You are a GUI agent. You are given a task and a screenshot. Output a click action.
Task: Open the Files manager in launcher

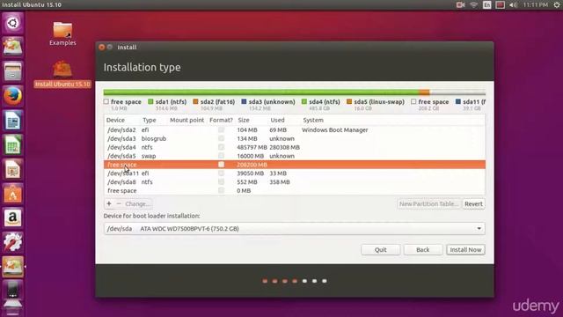point(13,71)
